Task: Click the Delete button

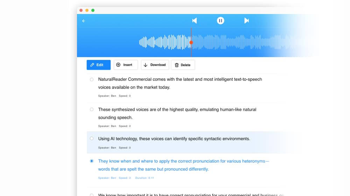Action: [183, 65]
